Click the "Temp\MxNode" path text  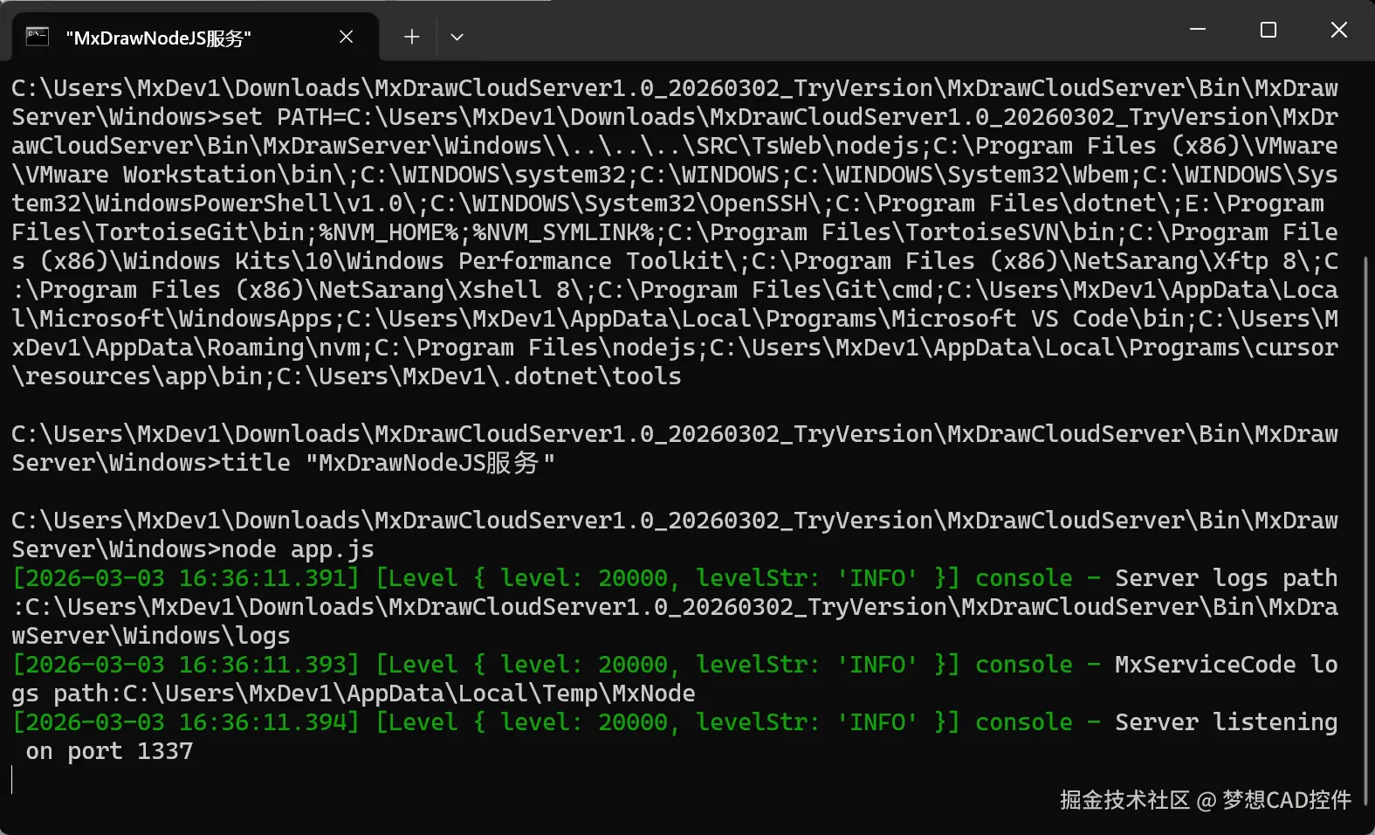coord(619,694)
